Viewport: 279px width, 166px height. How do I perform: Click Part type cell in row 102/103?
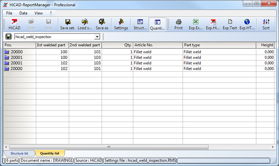(219, 63)
